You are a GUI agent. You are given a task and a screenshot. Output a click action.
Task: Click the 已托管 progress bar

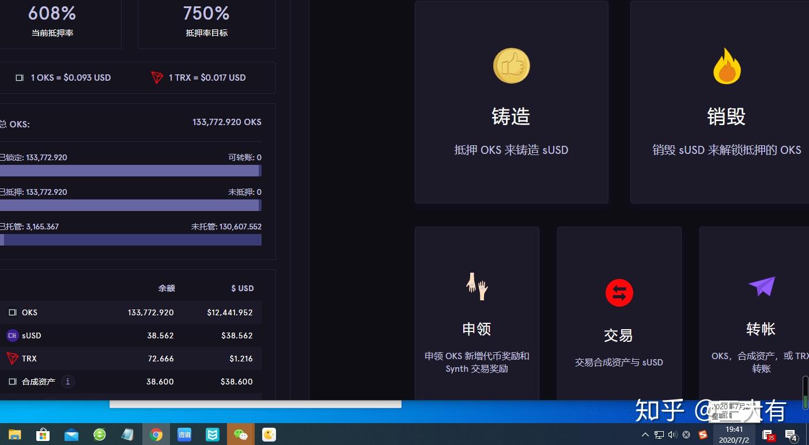tap(131, 240)
